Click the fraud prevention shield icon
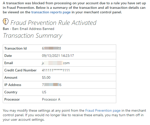The width and height of the screenshot is (150, 125). (x=6, y=22)
